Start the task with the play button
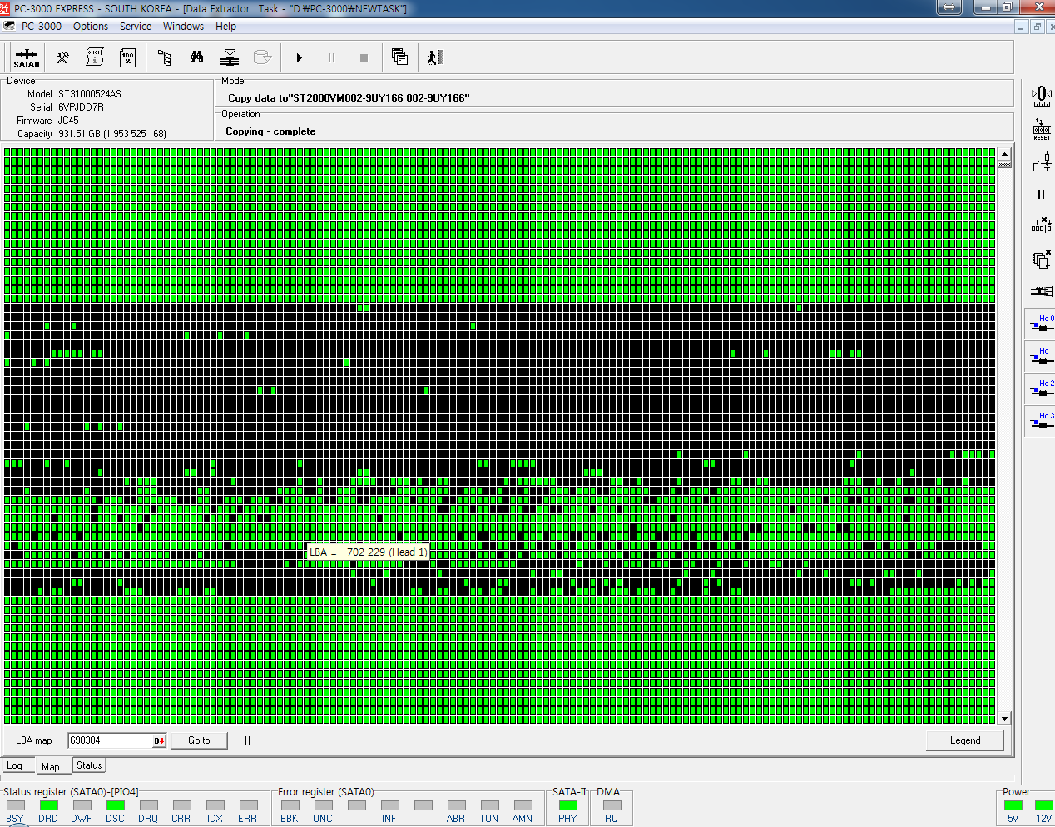The height and width of the screenshot is (827, 1055). pos(299,57)
